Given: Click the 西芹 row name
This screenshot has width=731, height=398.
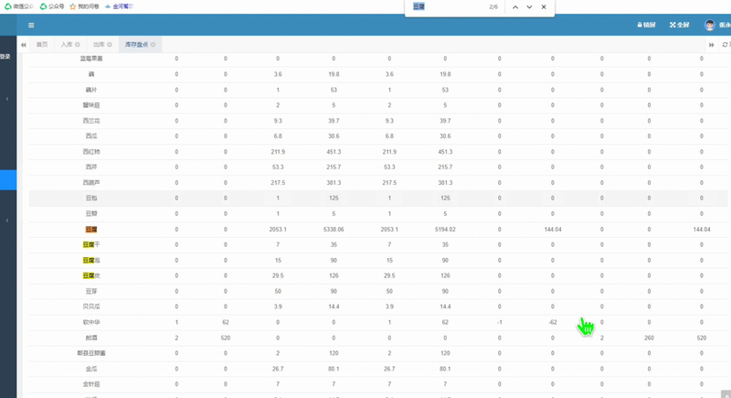Looking at the screenshot, I should (91, 167).
